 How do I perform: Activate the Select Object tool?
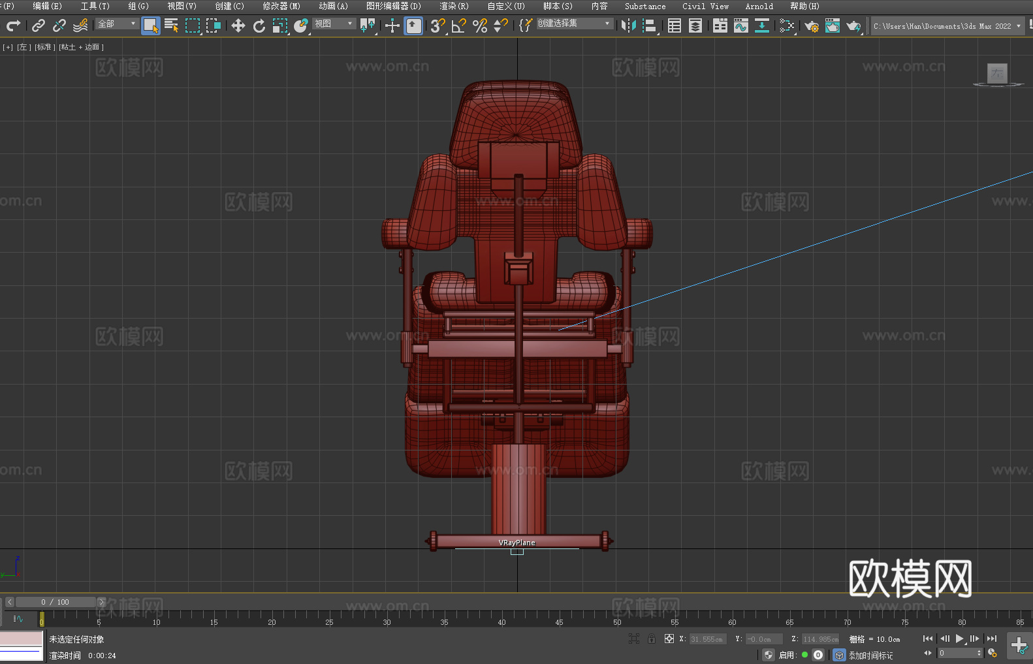151,25
